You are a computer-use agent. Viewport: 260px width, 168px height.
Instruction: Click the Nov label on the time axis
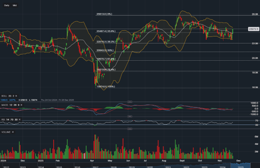click(x=220, y=161)
